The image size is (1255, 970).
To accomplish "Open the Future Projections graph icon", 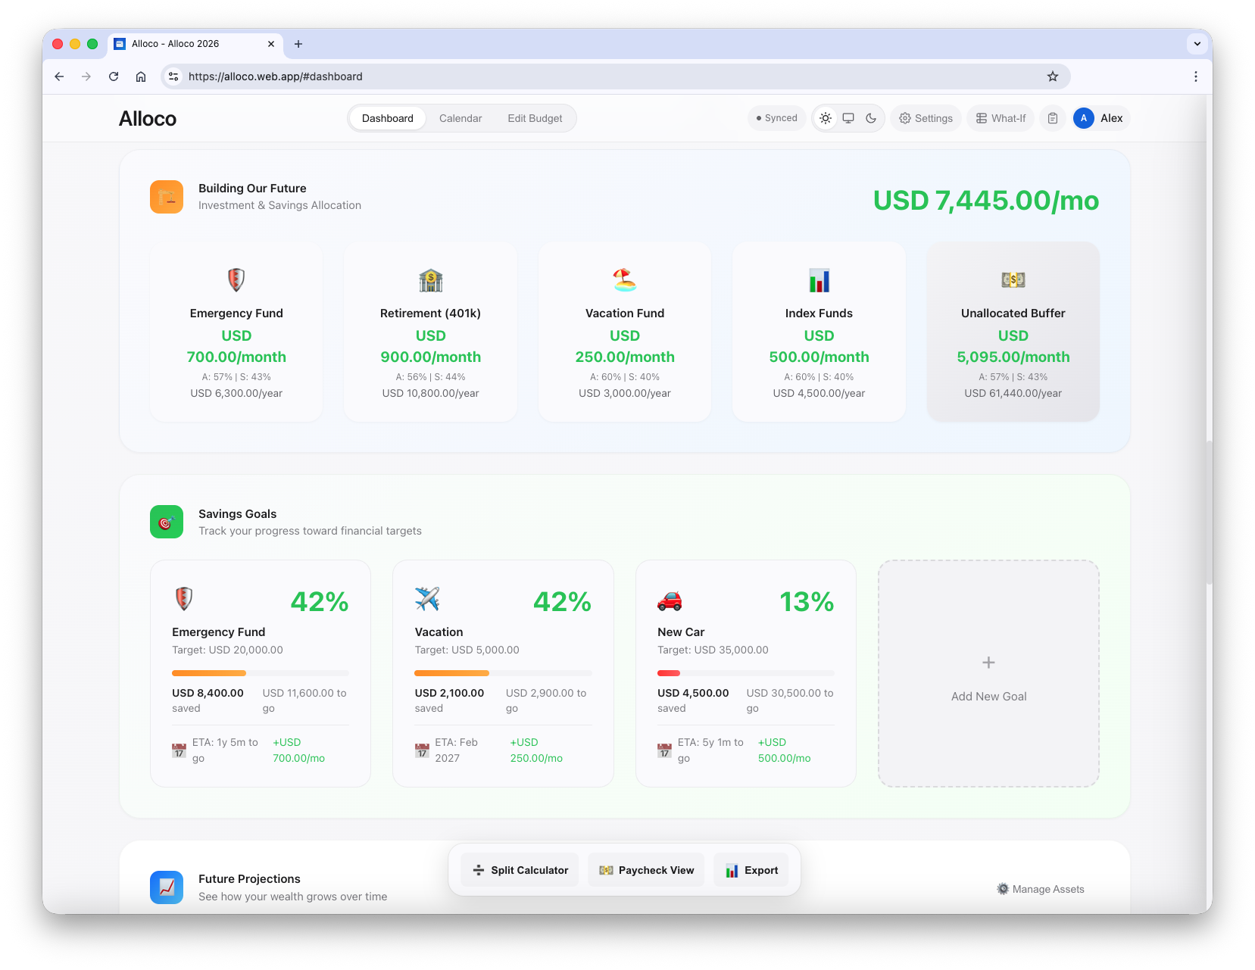I will [166, 887].
